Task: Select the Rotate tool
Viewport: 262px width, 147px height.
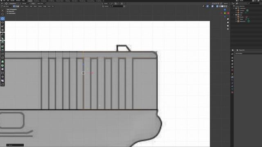Action: [x=2, y=22]
